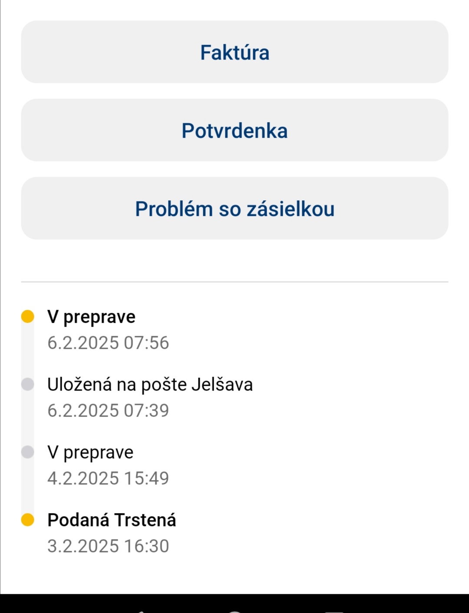
Task: Click the timestamp 3.2.2025 16:30
Action: 108,546
